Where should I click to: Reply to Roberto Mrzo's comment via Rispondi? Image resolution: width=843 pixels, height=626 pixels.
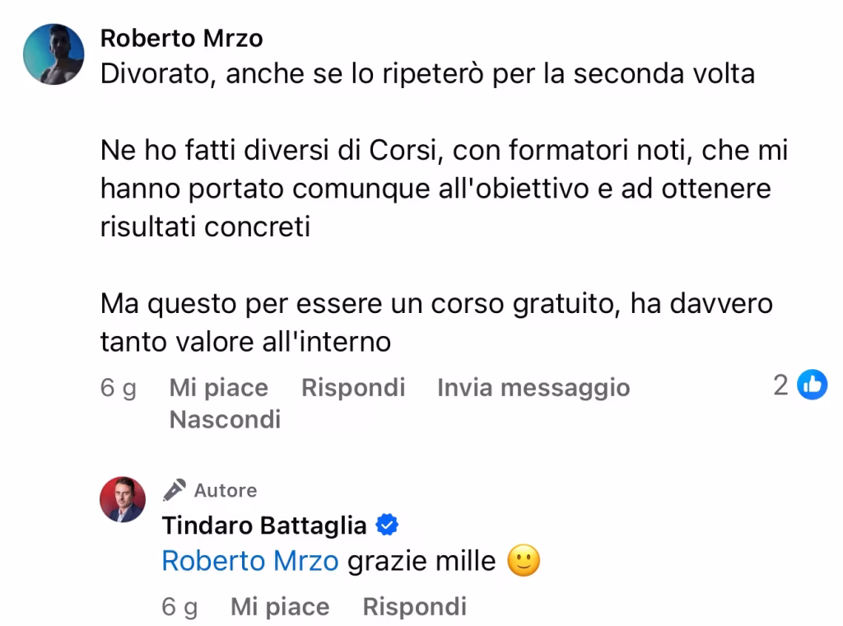click(x=353, y=387)
